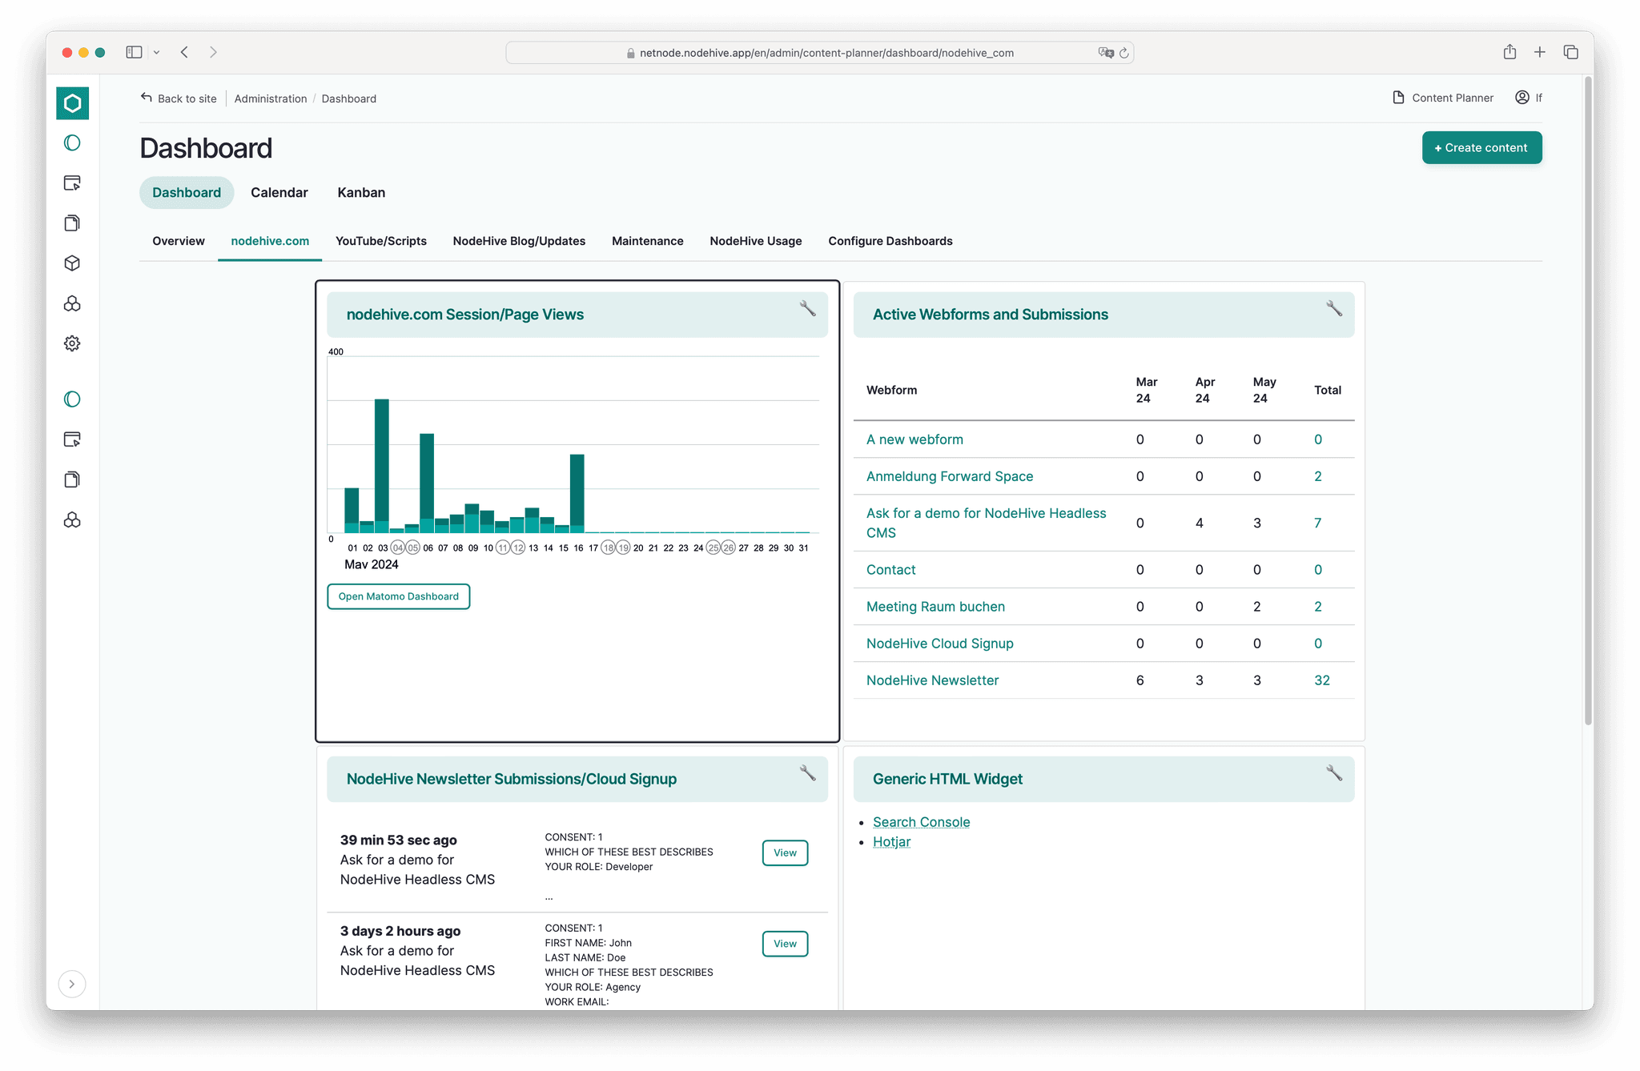The width and height of the screenshot is (1640, 1071).
Task: Open the Overview dashboard tab
Action: [179, 241]
